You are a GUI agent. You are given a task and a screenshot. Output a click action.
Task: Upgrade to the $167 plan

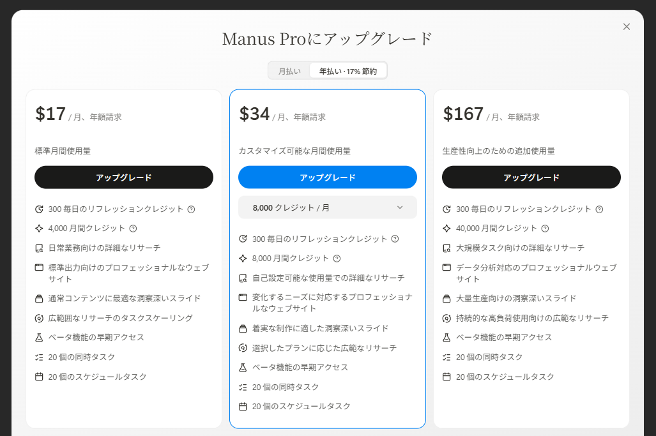click(x=531, y=177)
